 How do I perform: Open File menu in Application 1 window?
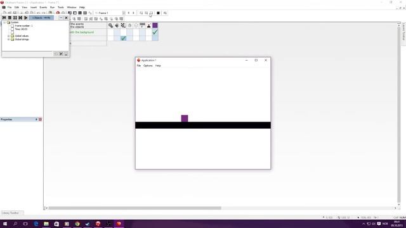(x=139, y=66)
